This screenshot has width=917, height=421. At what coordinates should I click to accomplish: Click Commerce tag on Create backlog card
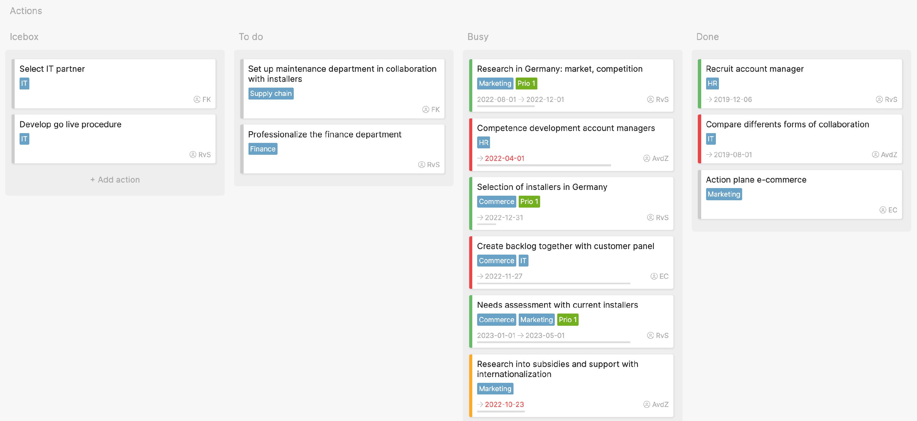click(x=496, y=261)
